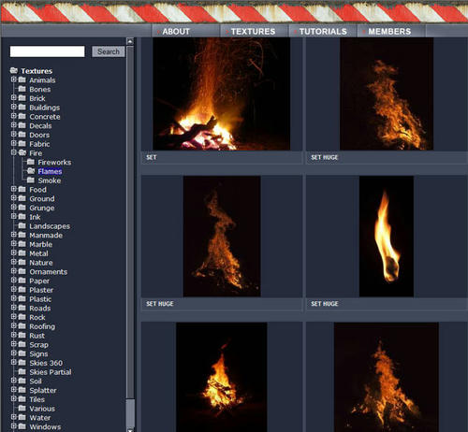Image resolution: width=468 pixels, height=432 pixels.
Task: Select the Smoke folder icon
Action: (31, 180)
